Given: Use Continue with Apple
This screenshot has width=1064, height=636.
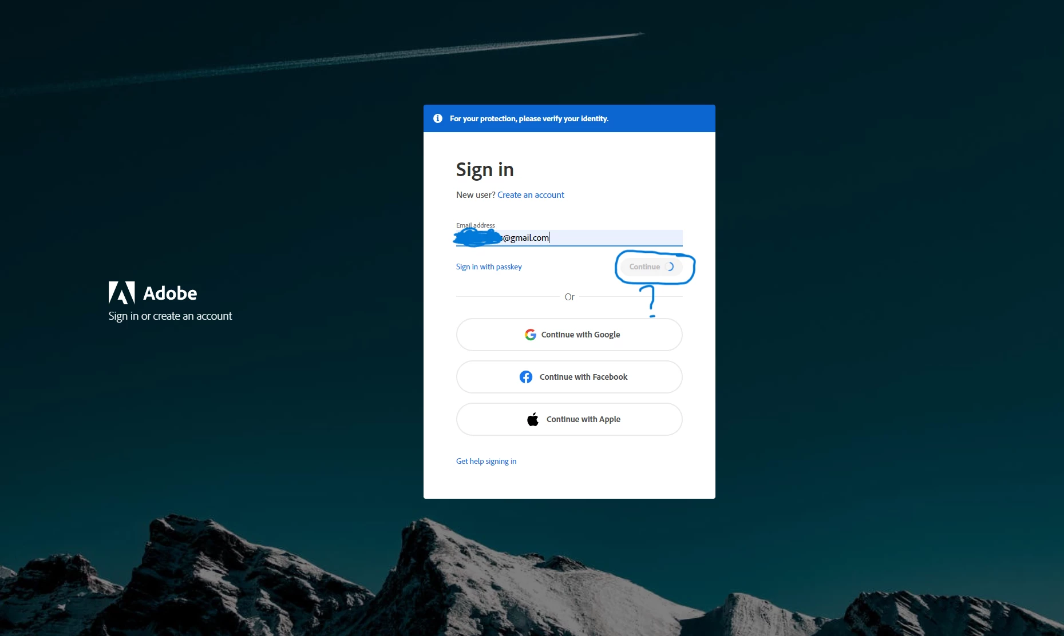Looking at the screenshot, I should click(x=569, y=419).
